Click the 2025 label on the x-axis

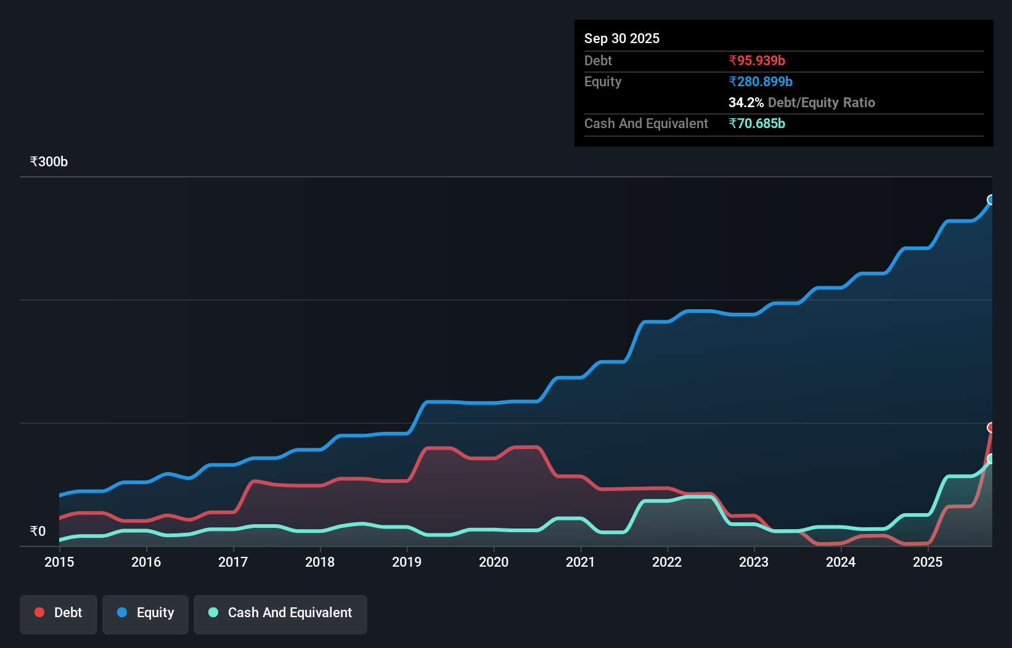tap(928, 562)
